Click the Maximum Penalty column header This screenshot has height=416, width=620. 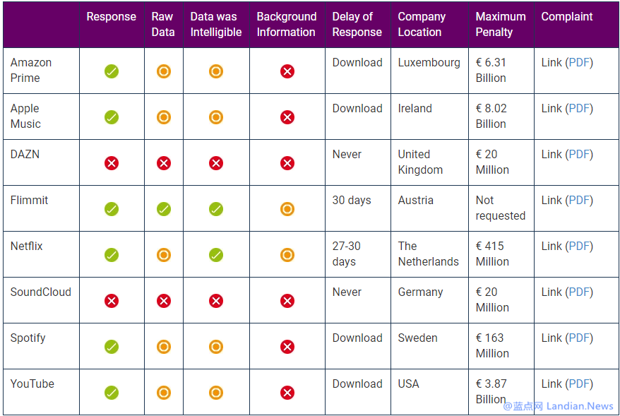(x=501, y=24)
